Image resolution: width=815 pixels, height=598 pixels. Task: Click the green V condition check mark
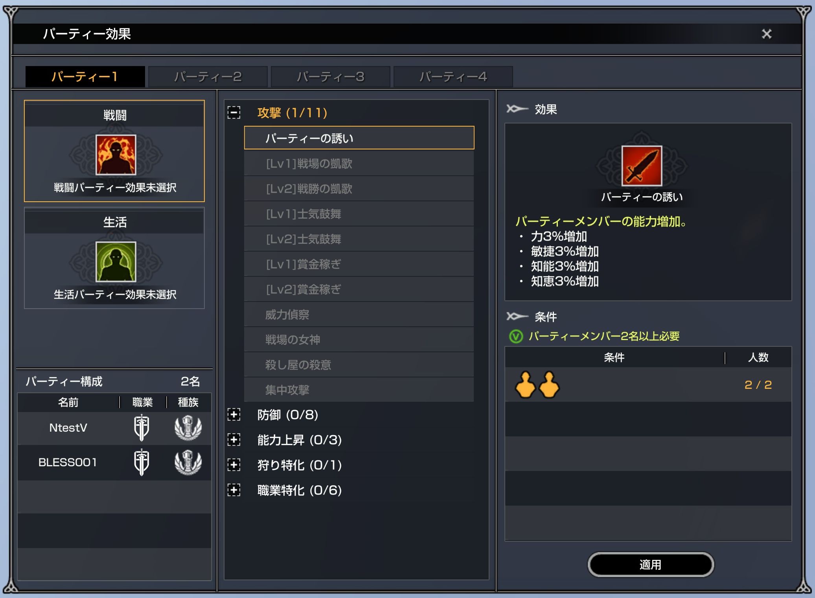pos(516,337)
